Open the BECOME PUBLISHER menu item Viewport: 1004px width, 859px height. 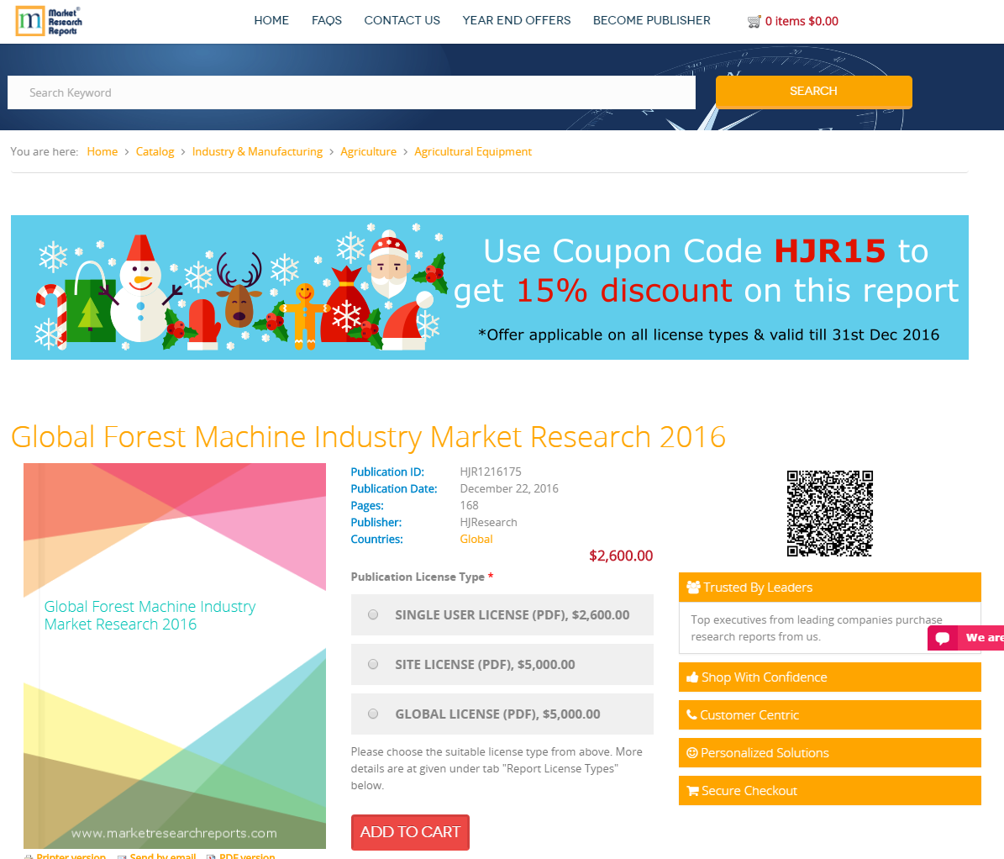click(651, 20)
